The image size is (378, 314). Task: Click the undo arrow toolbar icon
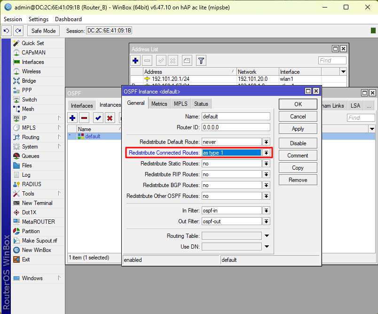[7, 31]
